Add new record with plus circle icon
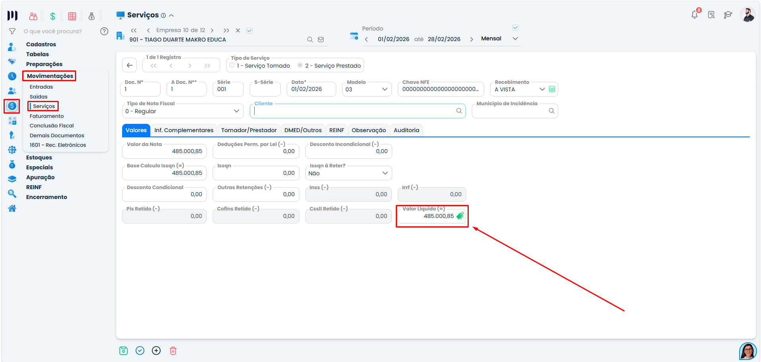The image size is (761, 362). coord(156,351)
